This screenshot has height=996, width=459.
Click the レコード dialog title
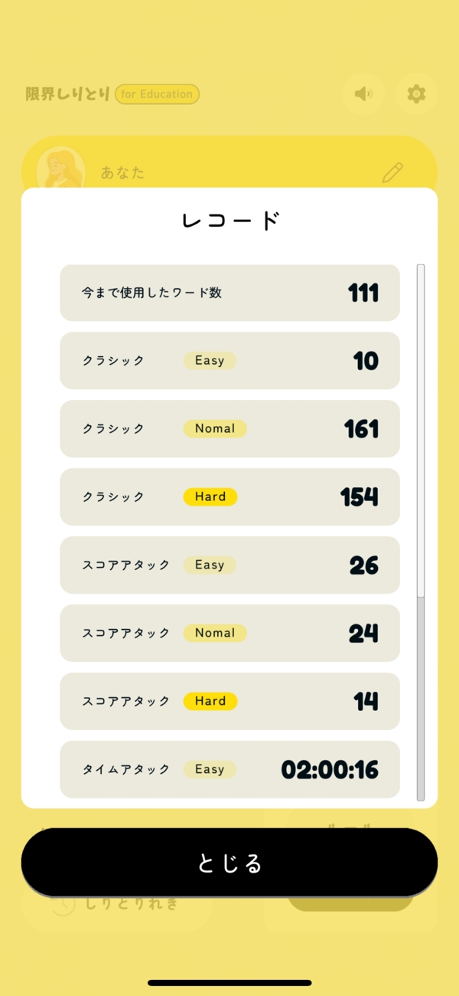229,221
